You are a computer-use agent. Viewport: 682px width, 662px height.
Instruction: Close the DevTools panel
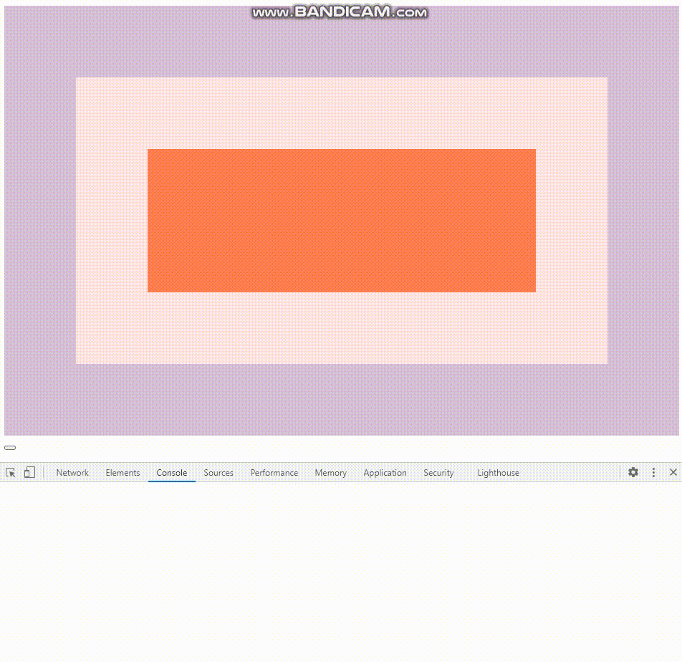(673, 473)
